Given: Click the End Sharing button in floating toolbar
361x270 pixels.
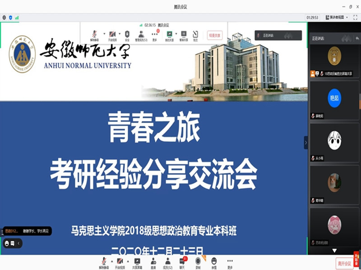Looking at the screenshot, I should click(x=215, y=35).
